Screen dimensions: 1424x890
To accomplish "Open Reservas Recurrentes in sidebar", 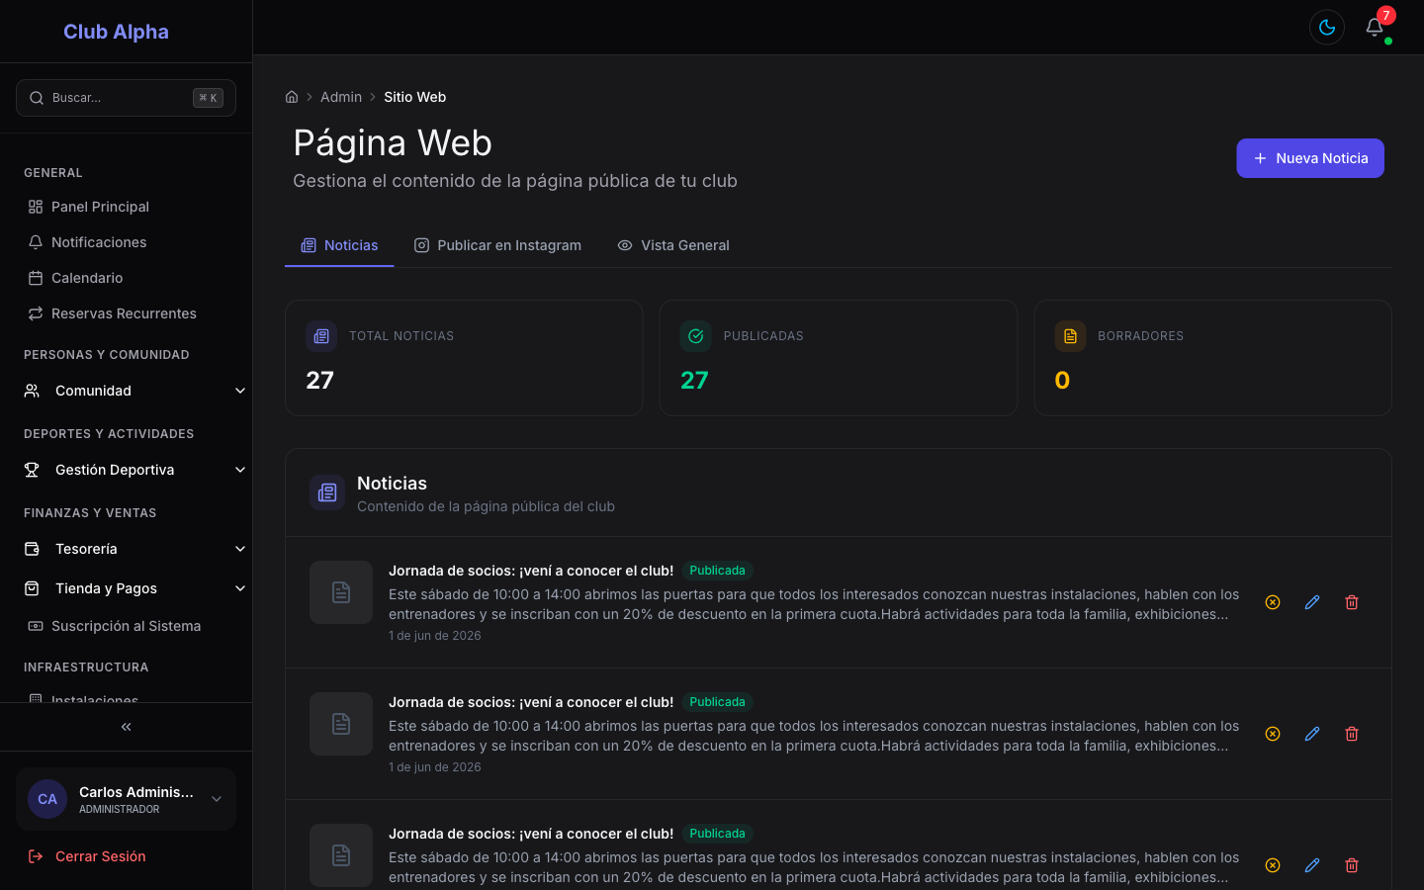I will [126, 313].
